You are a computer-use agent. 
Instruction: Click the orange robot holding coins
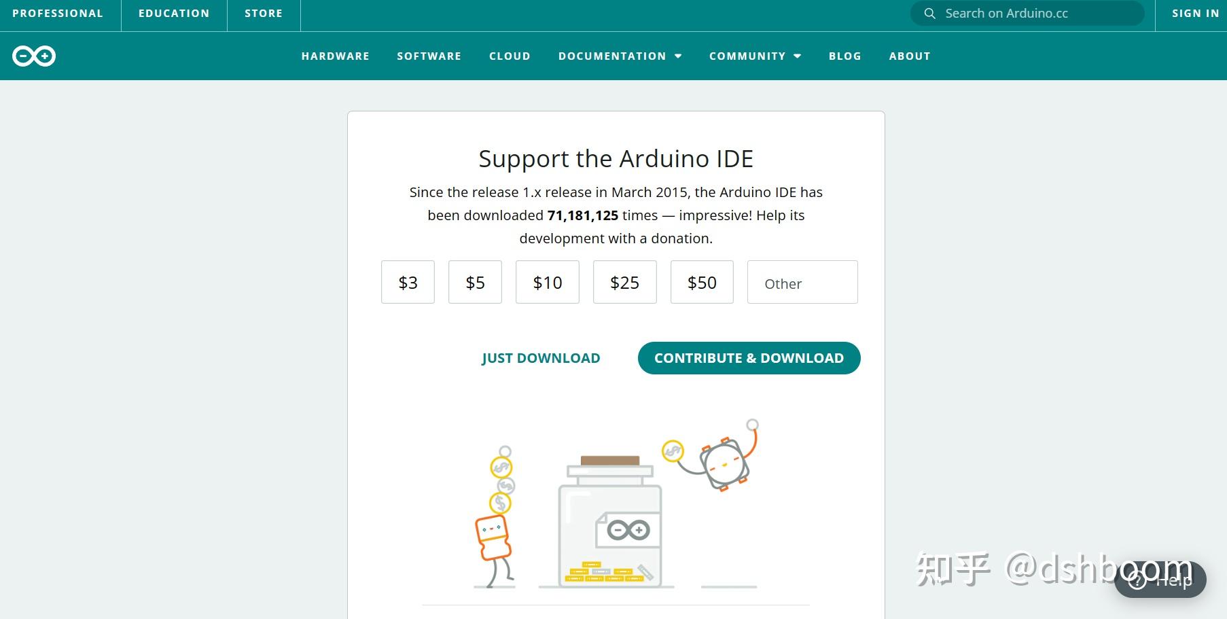coord(494,517)
